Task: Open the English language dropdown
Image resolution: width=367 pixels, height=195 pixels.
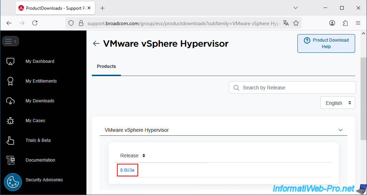Action: [337, 103]
